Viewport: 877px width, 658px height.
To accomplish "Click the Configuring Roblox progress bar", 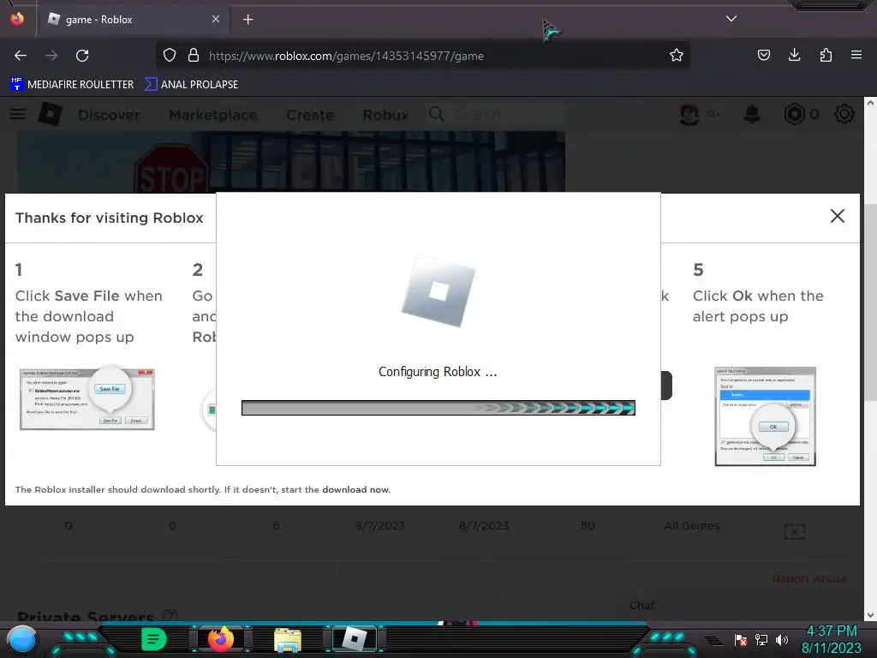I will 438,408.
